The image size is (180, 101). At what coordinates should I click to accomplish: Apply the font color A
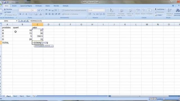point(40,14)
